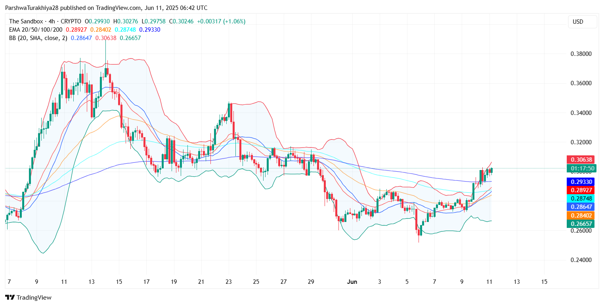The image size is (604, 306).
Task: Click the green 01:17:50 countdown label
Action: pyautogui.click(x=581, y=168)
